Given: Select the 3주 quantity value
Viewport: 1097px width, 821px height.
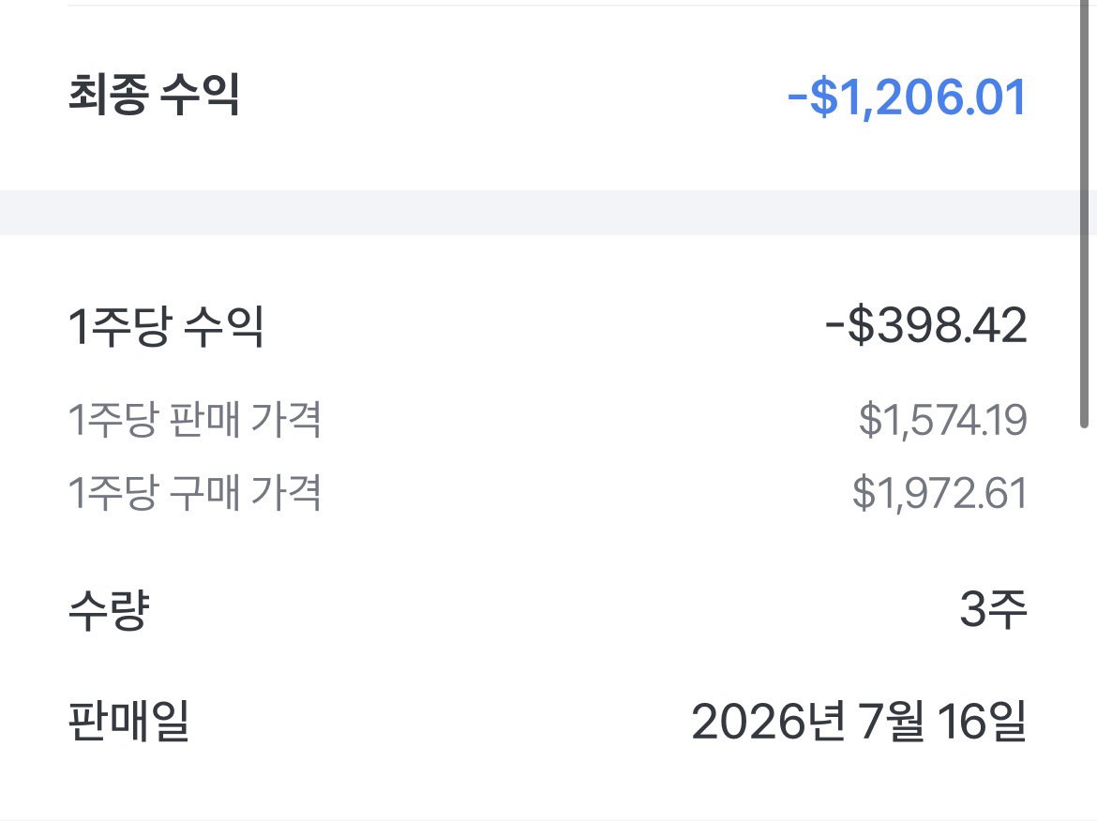Looking at the screenshot, I should click(994, 609).
